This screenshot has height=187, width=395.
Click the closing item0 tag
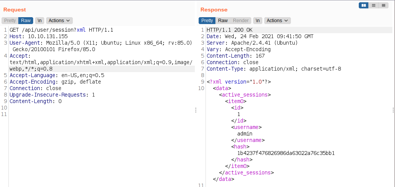click(237, 166)
